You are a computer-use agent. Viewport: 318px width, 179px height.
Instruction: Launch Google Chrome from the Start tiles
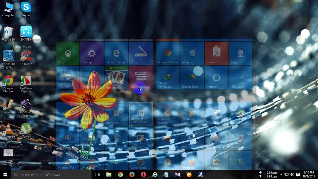168,53
